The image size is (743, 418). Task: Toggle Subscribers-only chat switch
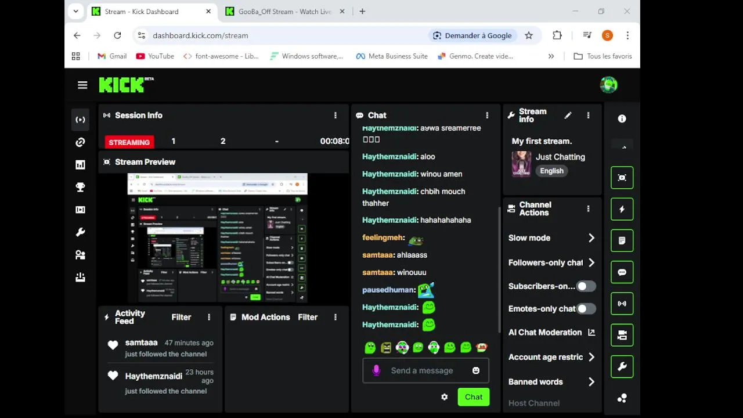pos(586,286)
